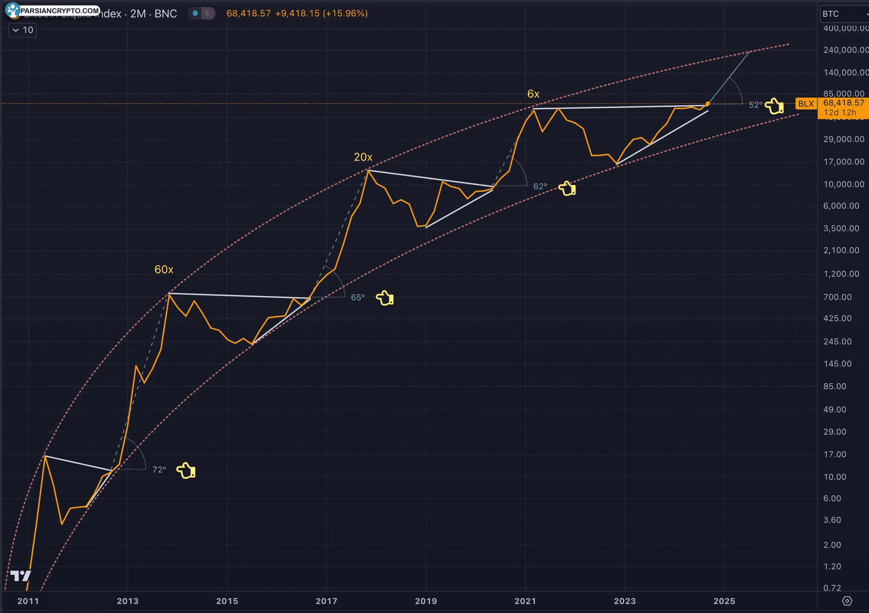869x613 pixels.
Task: Open the chart settings gear icon
Action: pos(847,601)
